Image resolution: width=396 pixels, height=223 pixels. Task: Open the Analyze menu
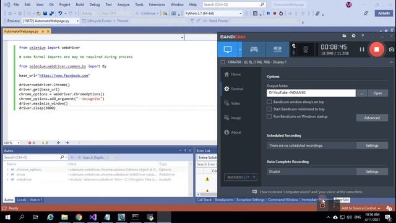(123, 4)
